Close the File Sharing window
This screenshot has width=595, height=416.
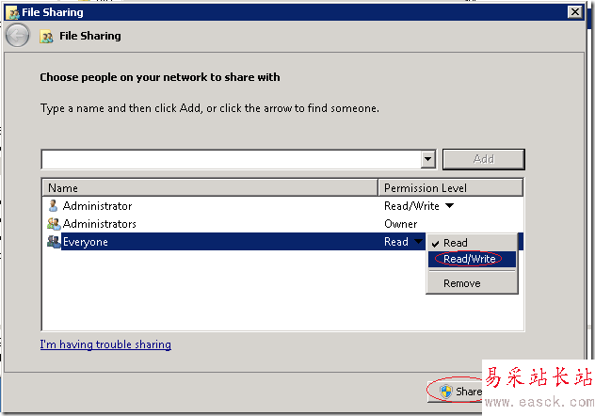[575, 12]
